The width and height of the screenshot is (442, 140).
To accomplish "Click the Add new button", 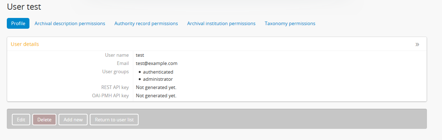I will pyautogui.click(x=73, y=120).
